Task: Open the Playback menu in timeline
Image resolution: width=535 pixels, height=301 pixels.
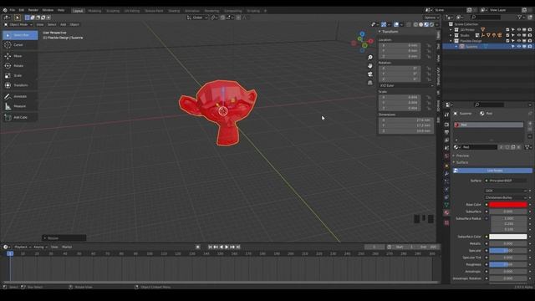Action: 23,247
